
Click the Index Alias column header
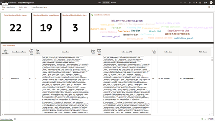pos(168,52)
